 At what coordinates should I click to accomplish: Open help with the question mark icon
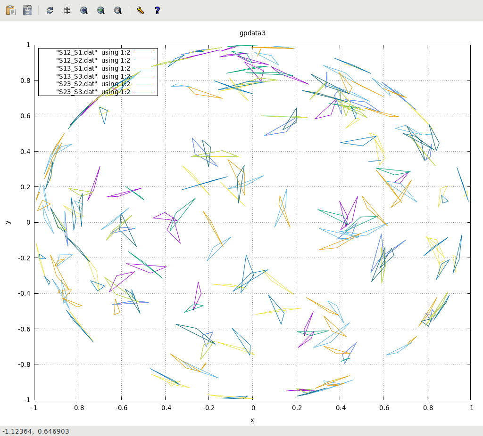click(157, 10)
